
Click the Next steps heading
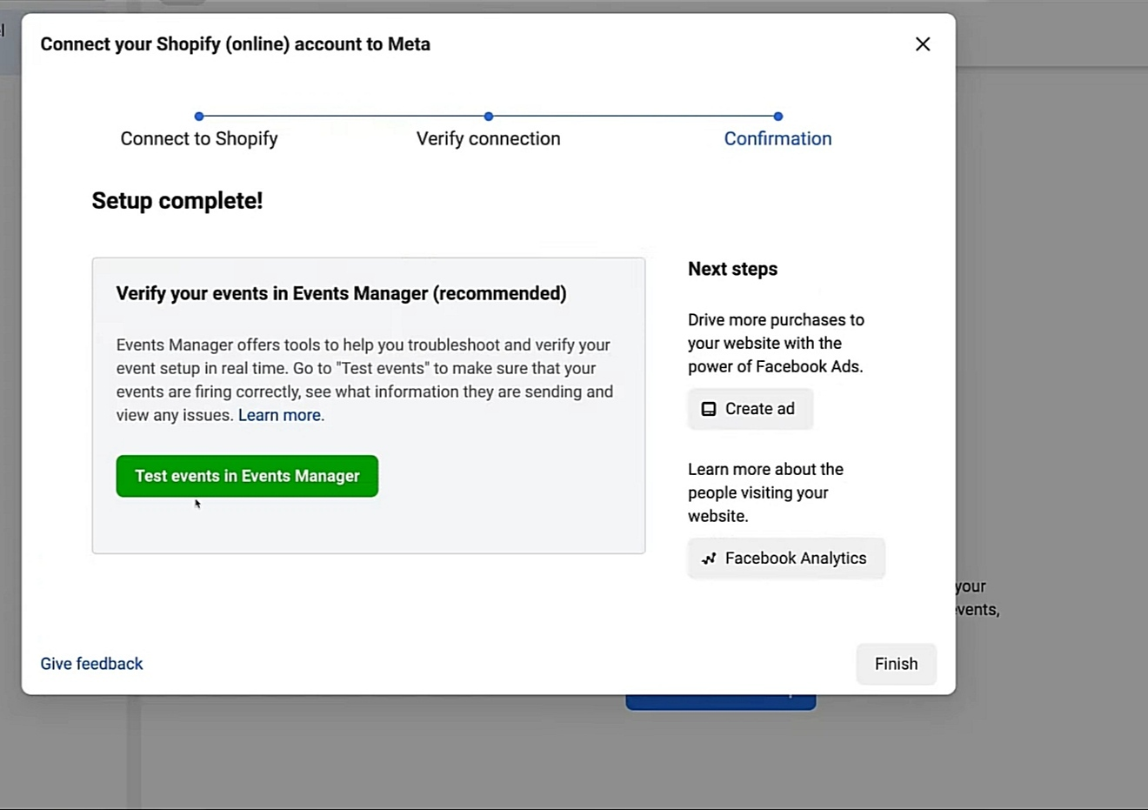(732, 270)
